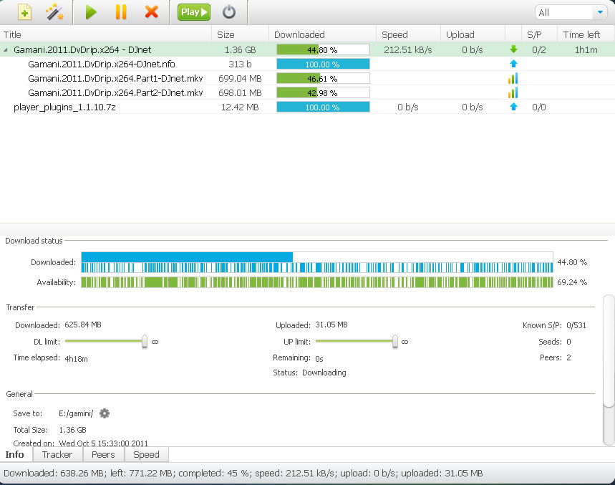Sort by the Upload column header
Screen dimensions: 615x485
click(473, 34)
